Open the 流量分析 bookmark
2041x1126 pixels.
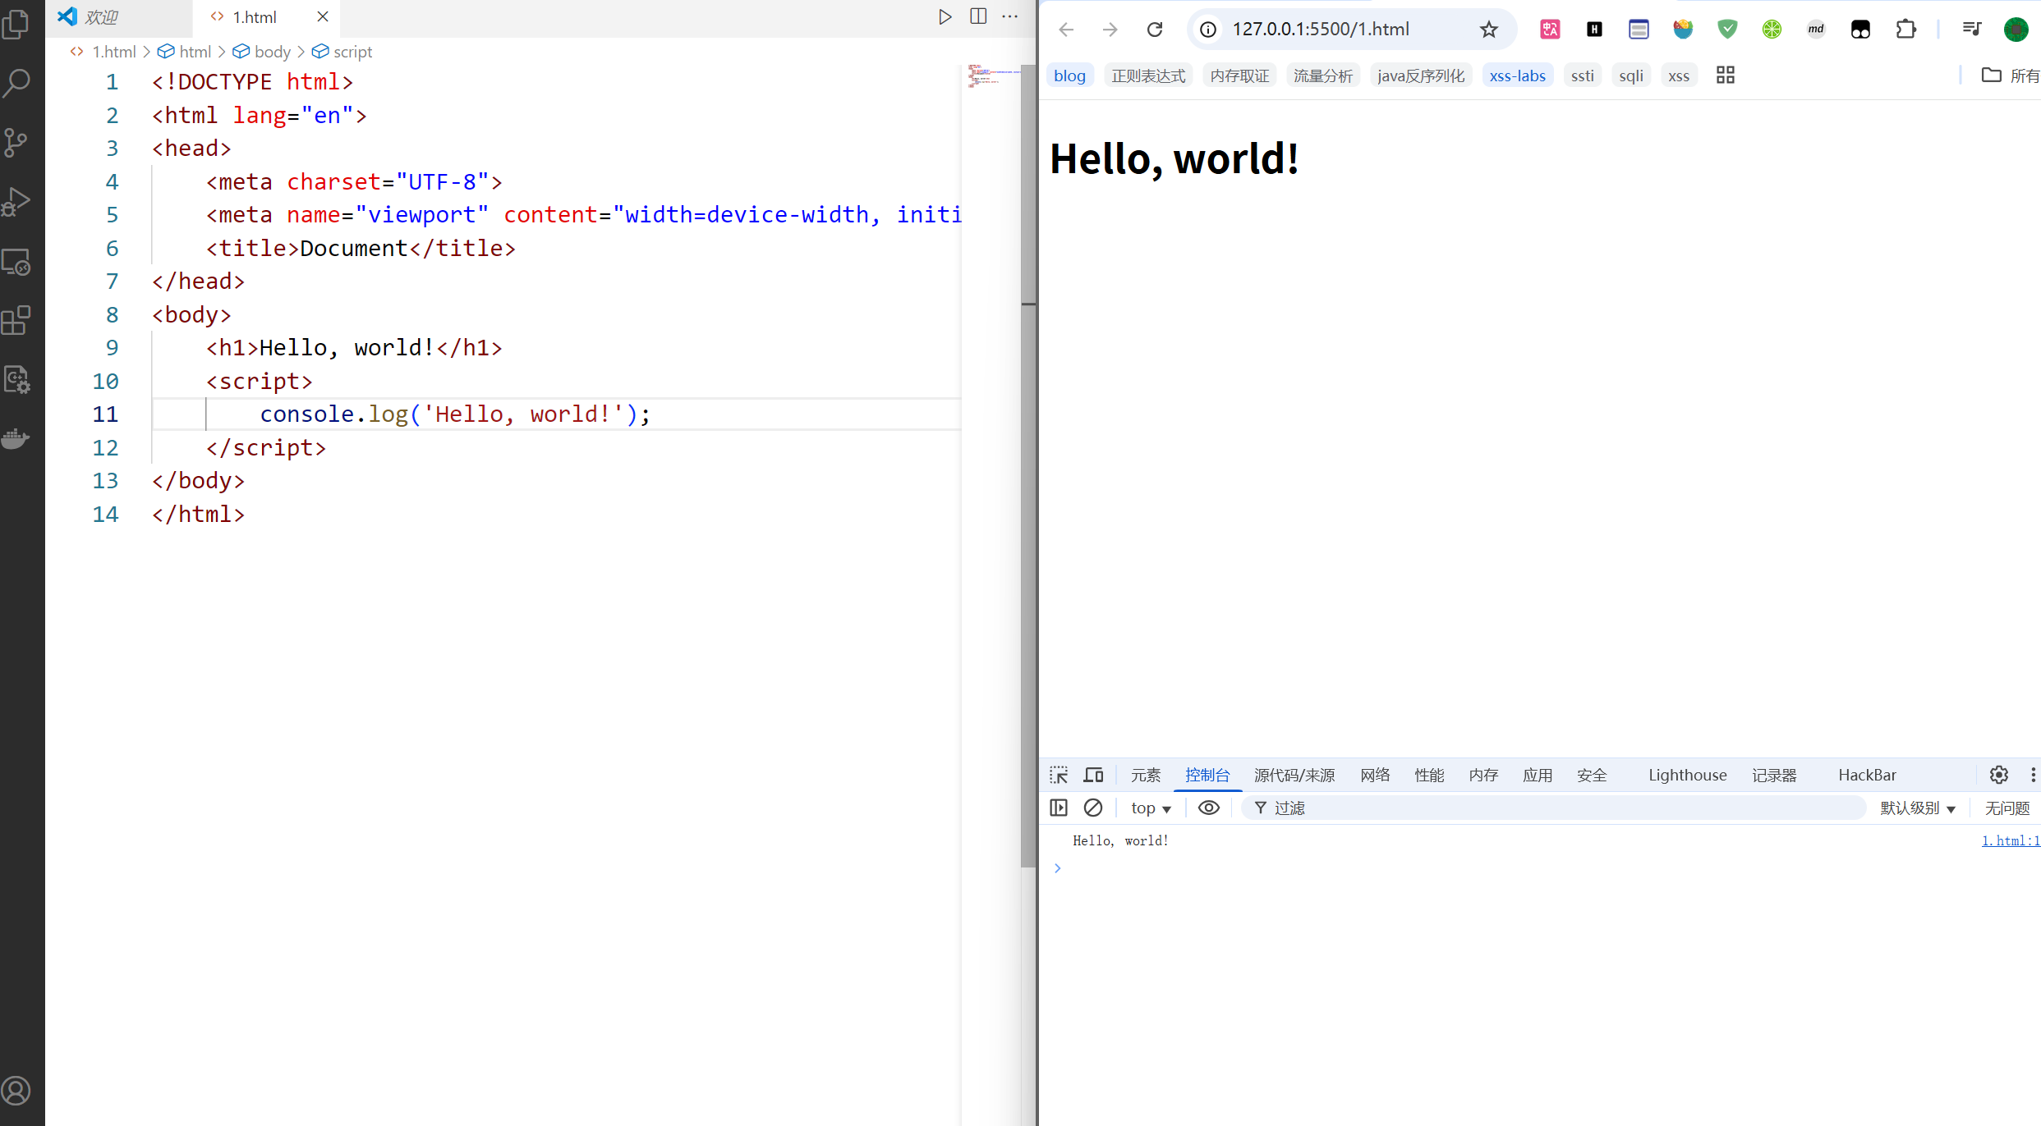click(1323, 76)
